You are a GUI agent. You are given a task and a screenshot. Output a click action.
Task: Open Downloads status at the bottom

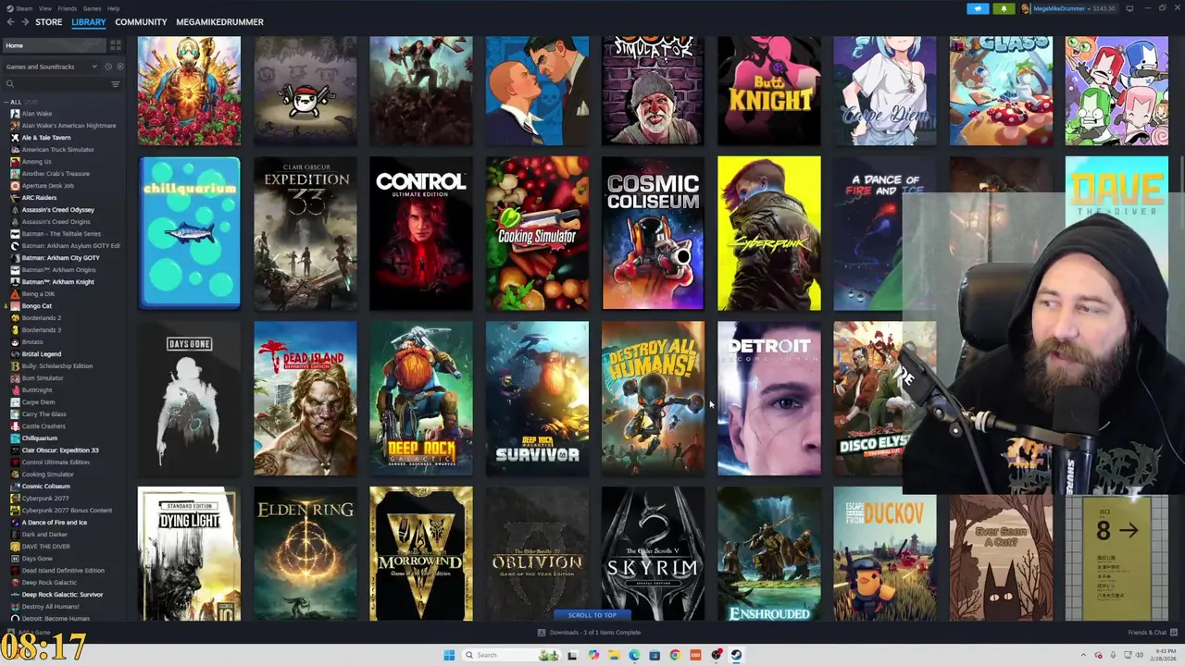(x=590, y=633)
